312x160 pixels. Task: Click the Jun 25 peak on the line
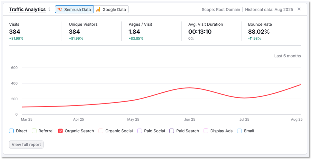189,88
